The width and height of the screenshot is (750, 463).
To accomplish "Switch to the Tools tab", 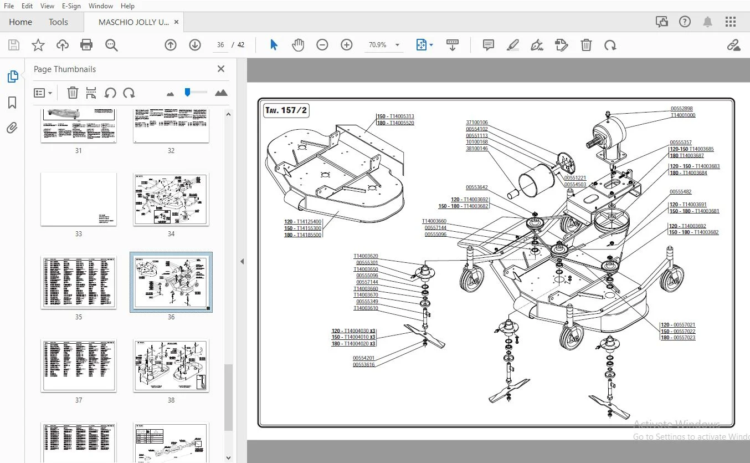I will click(58, 22).
